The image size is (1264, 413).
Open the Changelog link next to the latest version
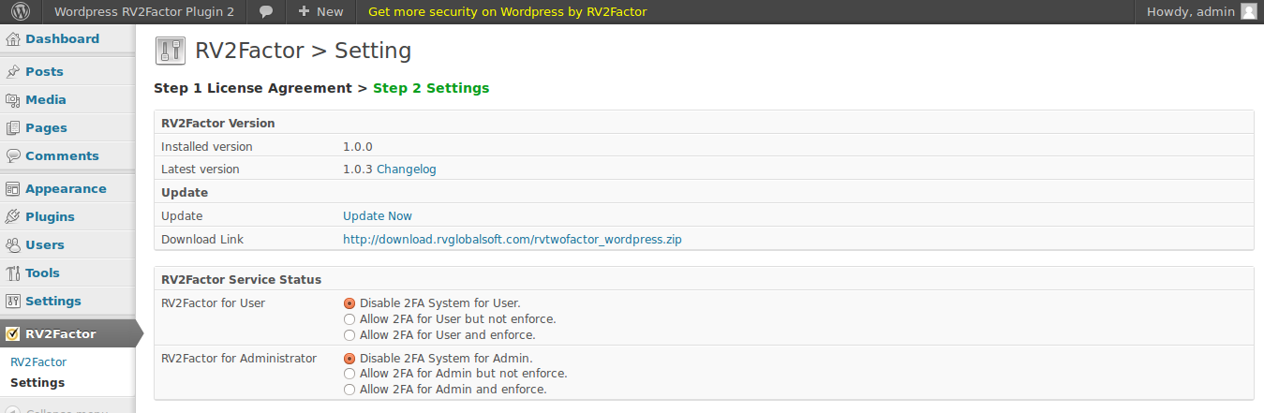tap(407, 170)
